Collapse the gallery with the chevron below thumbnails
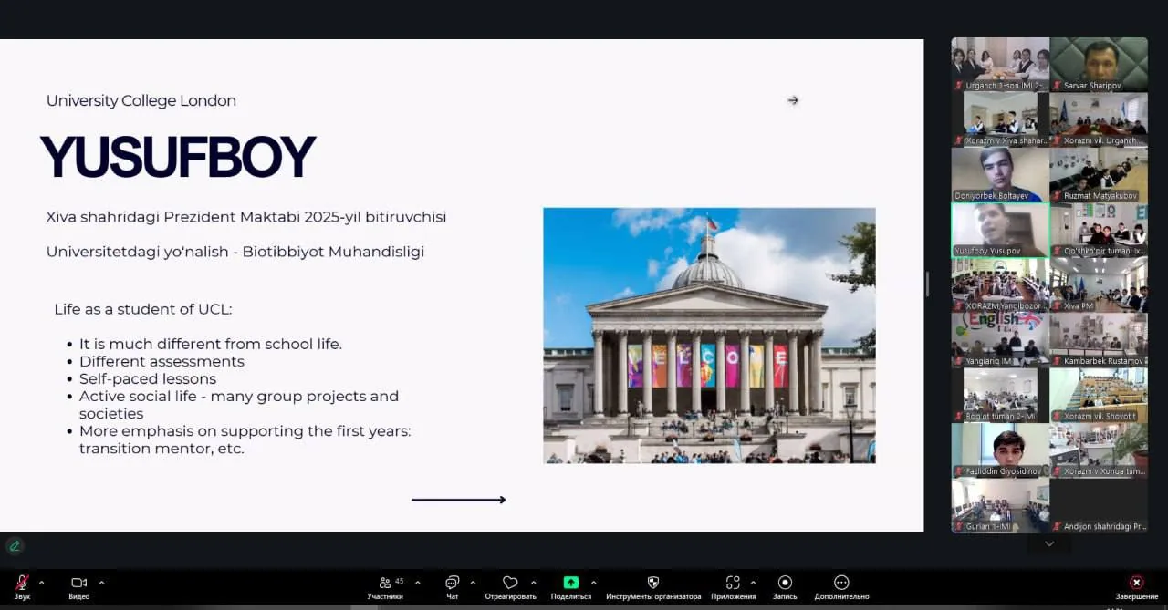The height and width of the screenshot is (610, 1168). tap(1049, 543)
